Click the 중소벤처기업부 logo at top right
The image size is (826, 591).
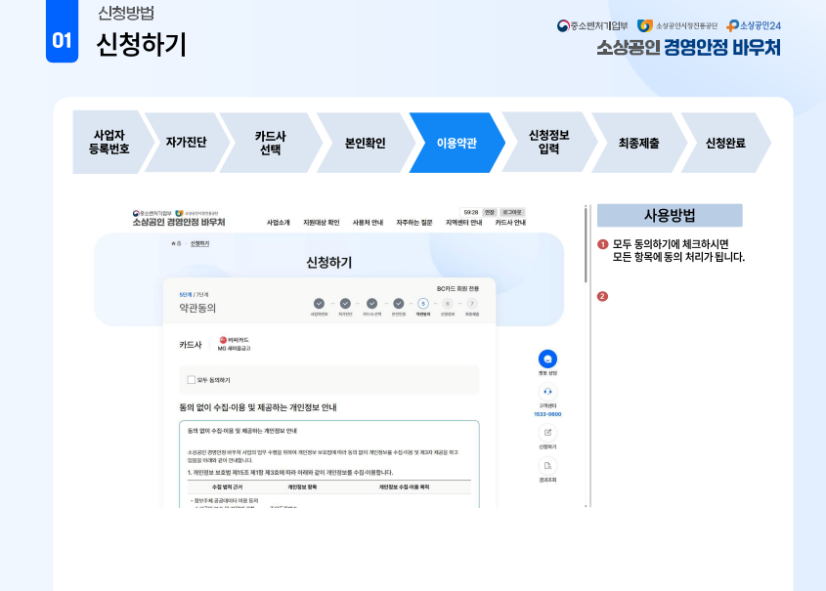coord(592,25)
